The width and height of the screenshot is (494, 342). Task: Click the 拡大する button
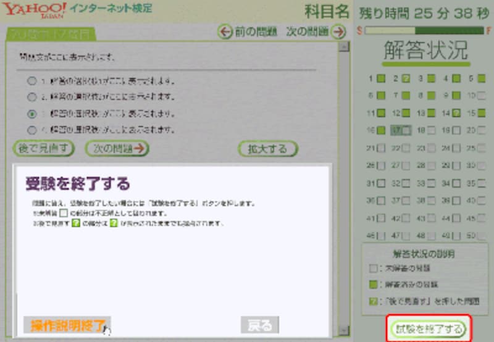pos(267,149)
